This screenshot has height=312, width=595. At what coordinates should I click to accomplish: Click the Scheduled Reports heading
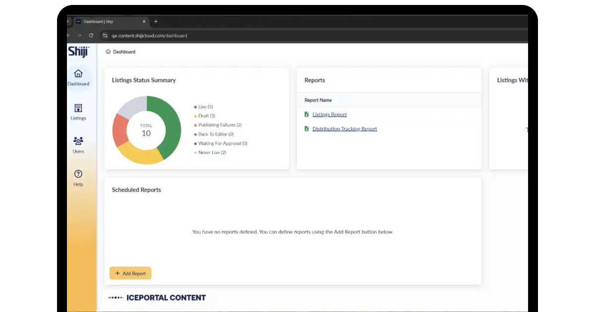(136, 190)
